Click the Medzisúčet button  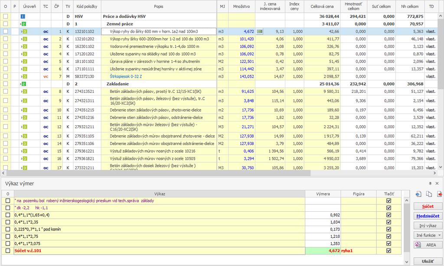428,216
